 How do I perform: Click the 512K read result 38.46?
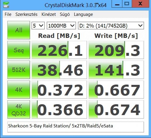tap(59, 70)
